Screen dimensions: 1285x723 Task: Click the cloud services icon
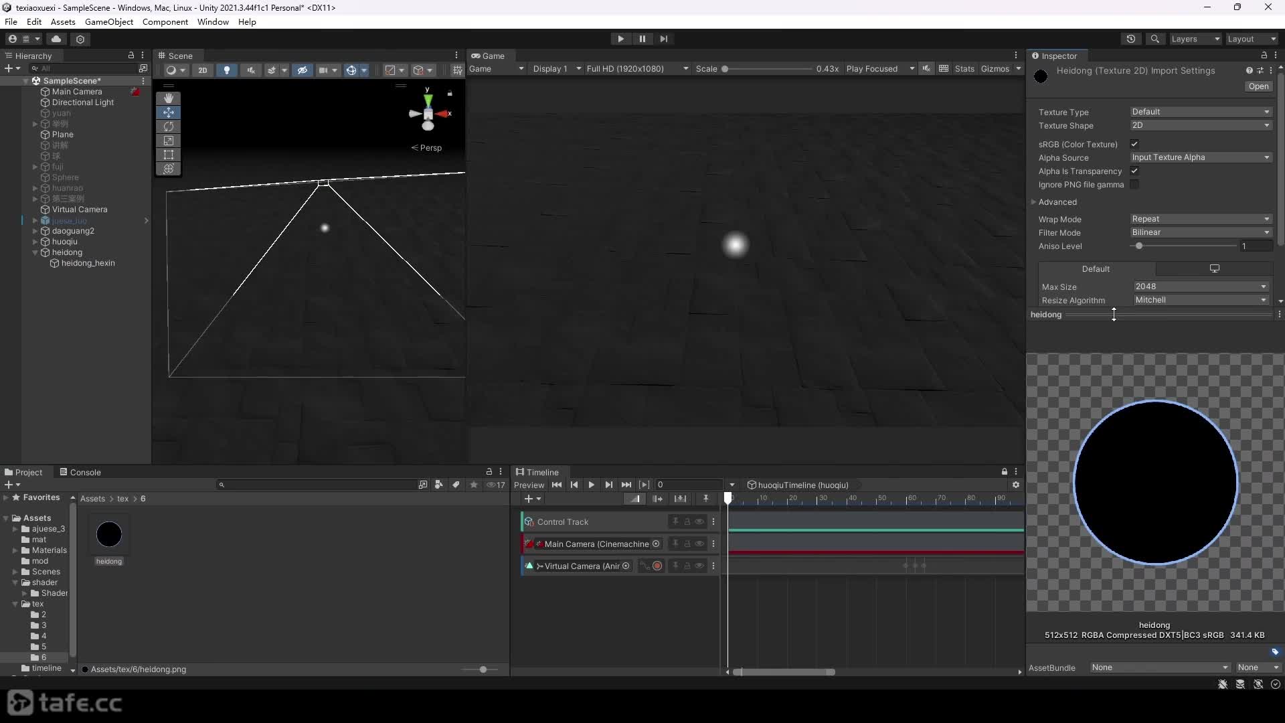pos(56,39)
